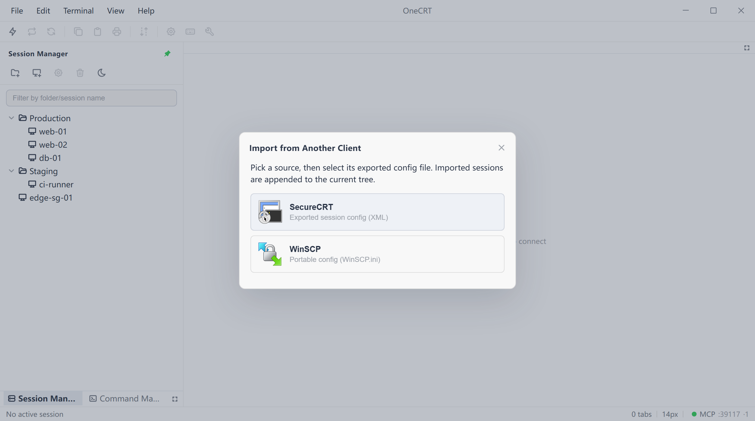Click the new folder icon in Session Manager
Screen dimensions: 755x421
15,73
